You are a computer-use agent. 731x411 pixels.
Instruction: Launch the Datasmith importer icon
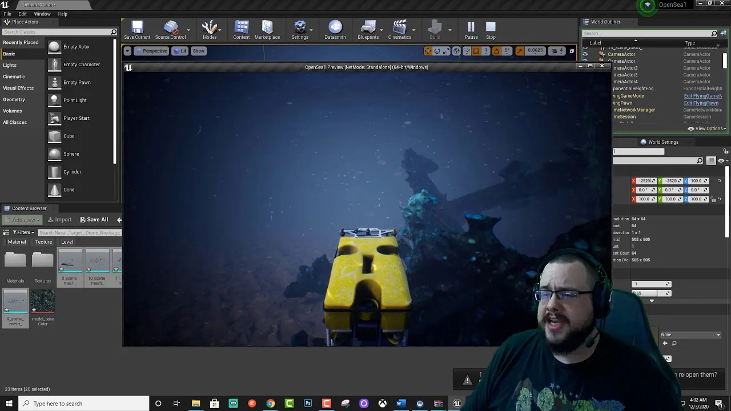pos(335,27)
